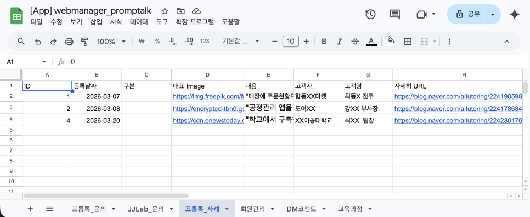The image size is (530, 217).
Task: Click the 공유 share button
Action: pos(466,15)
